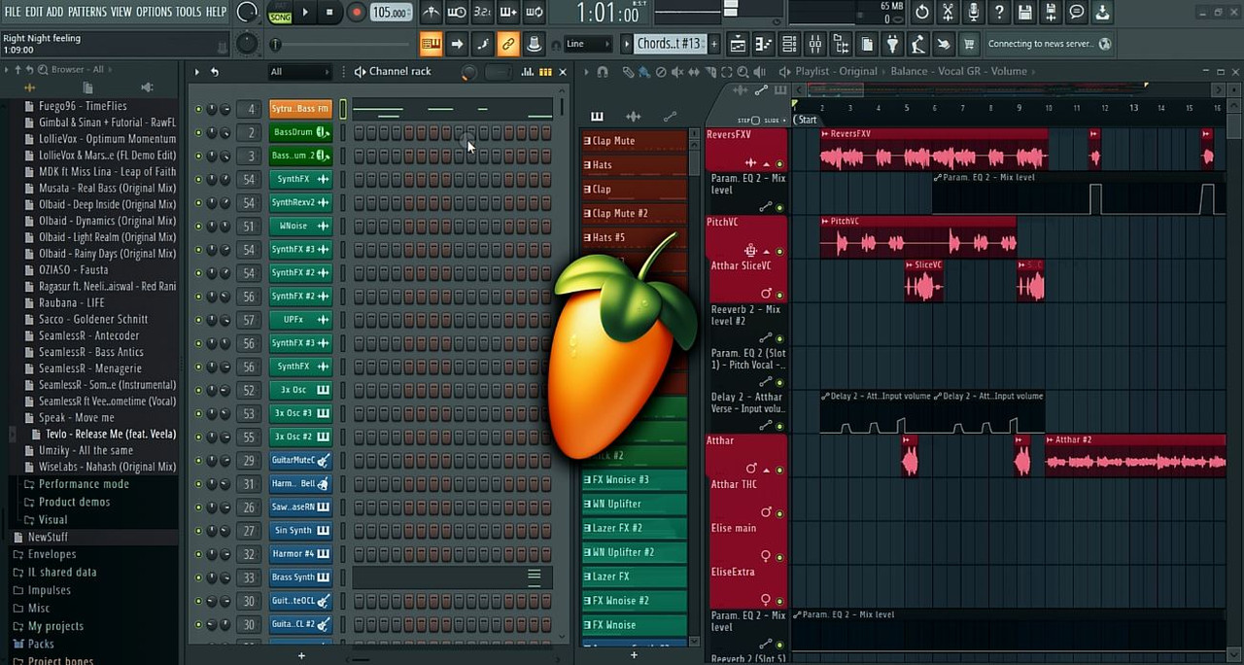Viewport: 1244px width, 665px height.
Task: Open the FILE menu
Action: point(13,12)
